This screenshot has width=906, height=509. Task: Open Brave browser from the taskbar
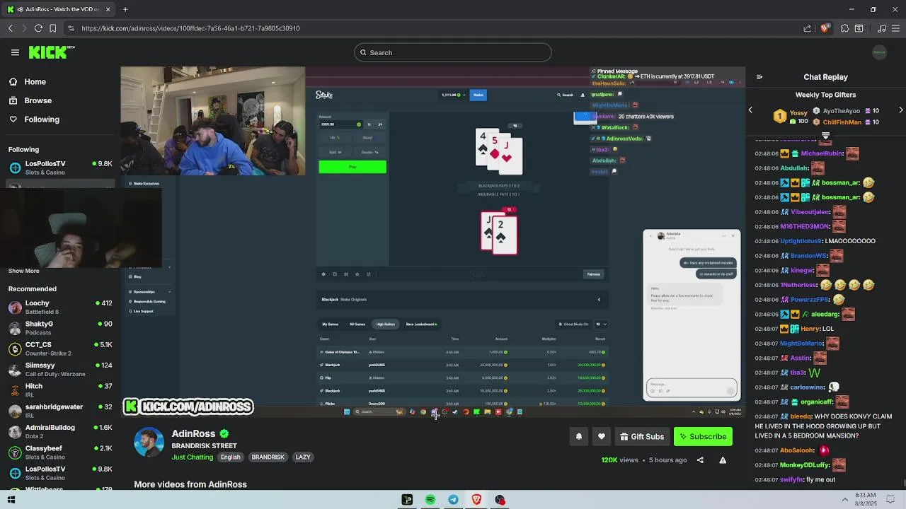point(476,500)
